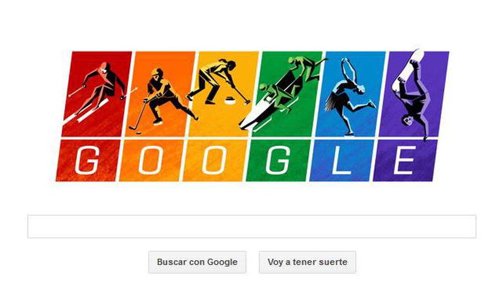Click the Buscar con Google button
Viewport: 503px width, 283px height.
point(197,262)
